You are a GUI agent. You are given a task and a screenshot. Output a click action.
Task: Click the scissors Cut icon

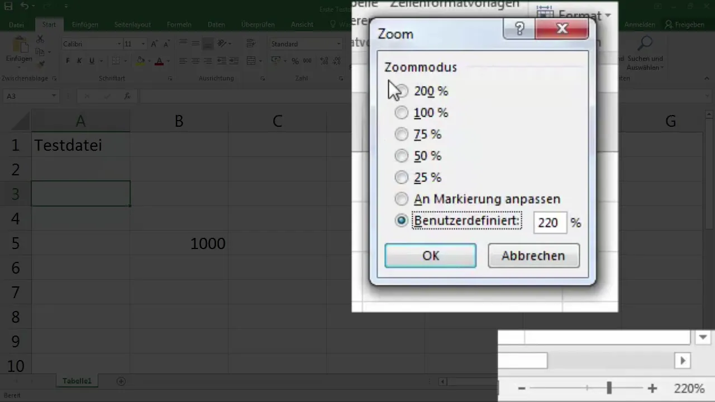[x=40, y=40]
